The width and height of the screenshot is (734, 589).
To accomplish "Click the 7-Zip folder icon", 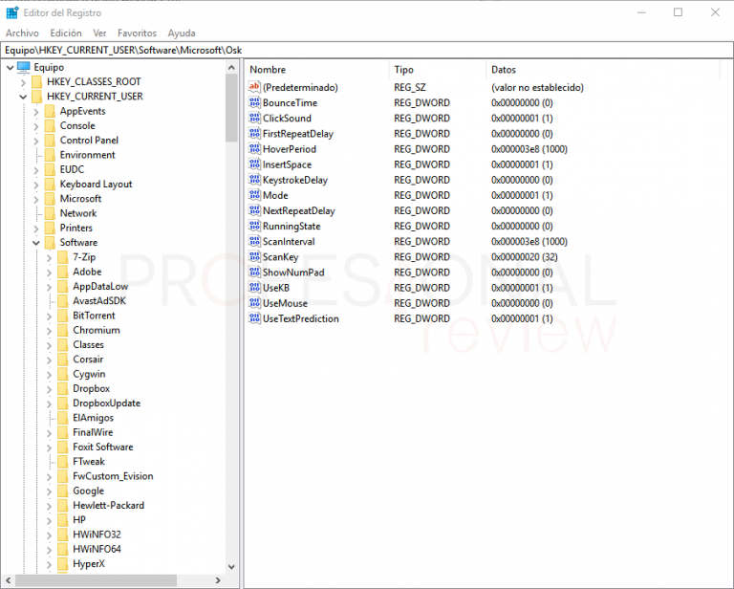I will (63, 257).
